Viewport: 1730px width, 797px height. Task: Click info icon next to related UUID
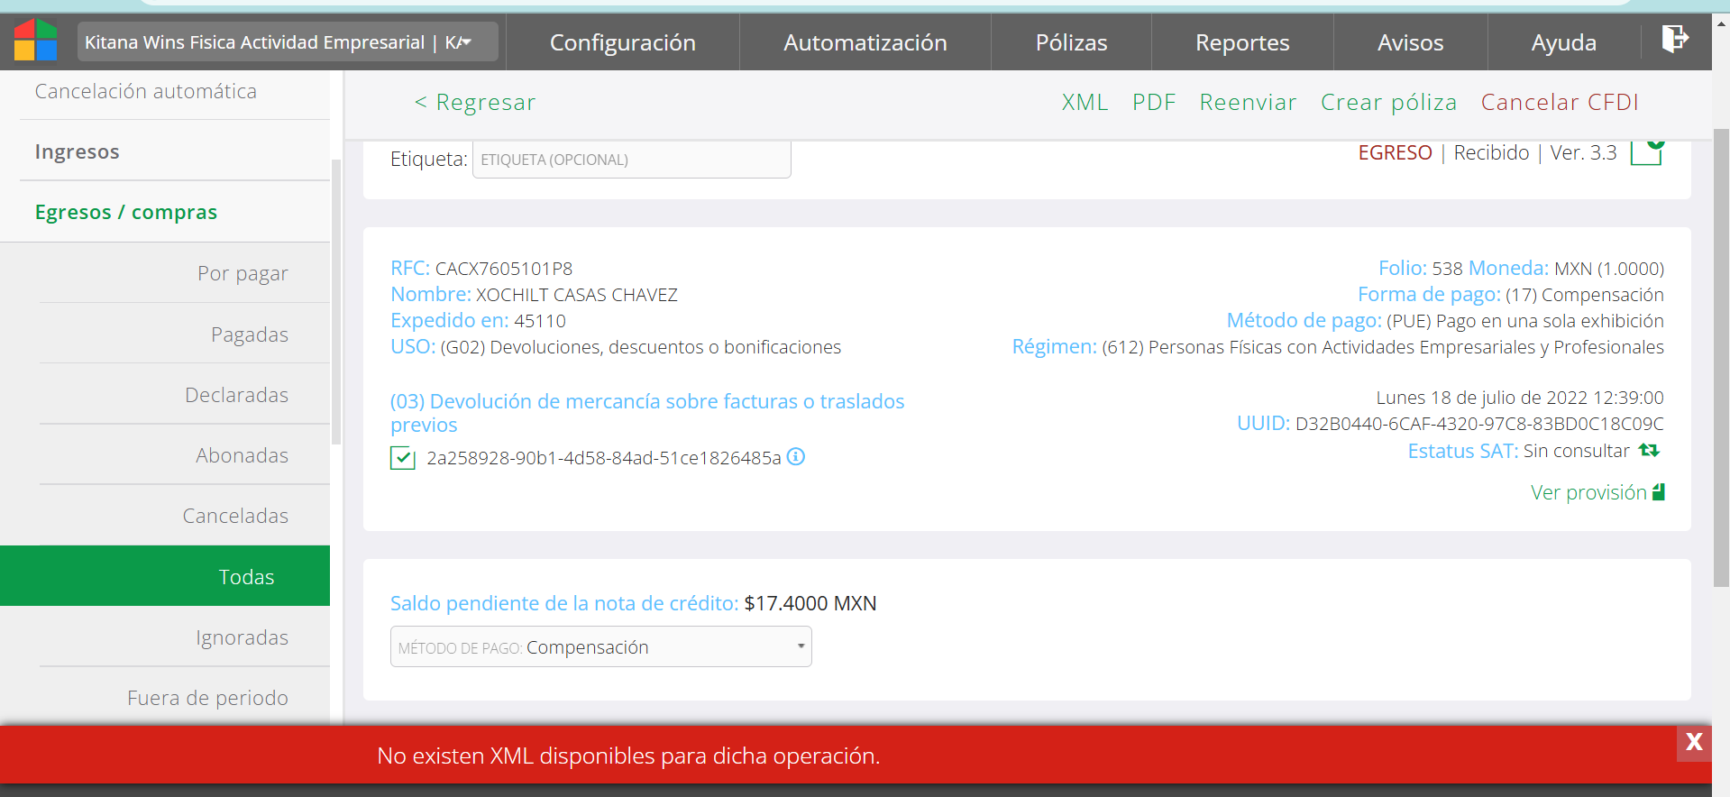[795, 457]
